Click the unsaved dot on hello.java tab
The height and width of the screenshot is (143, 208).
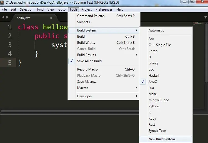click(51, 18)
